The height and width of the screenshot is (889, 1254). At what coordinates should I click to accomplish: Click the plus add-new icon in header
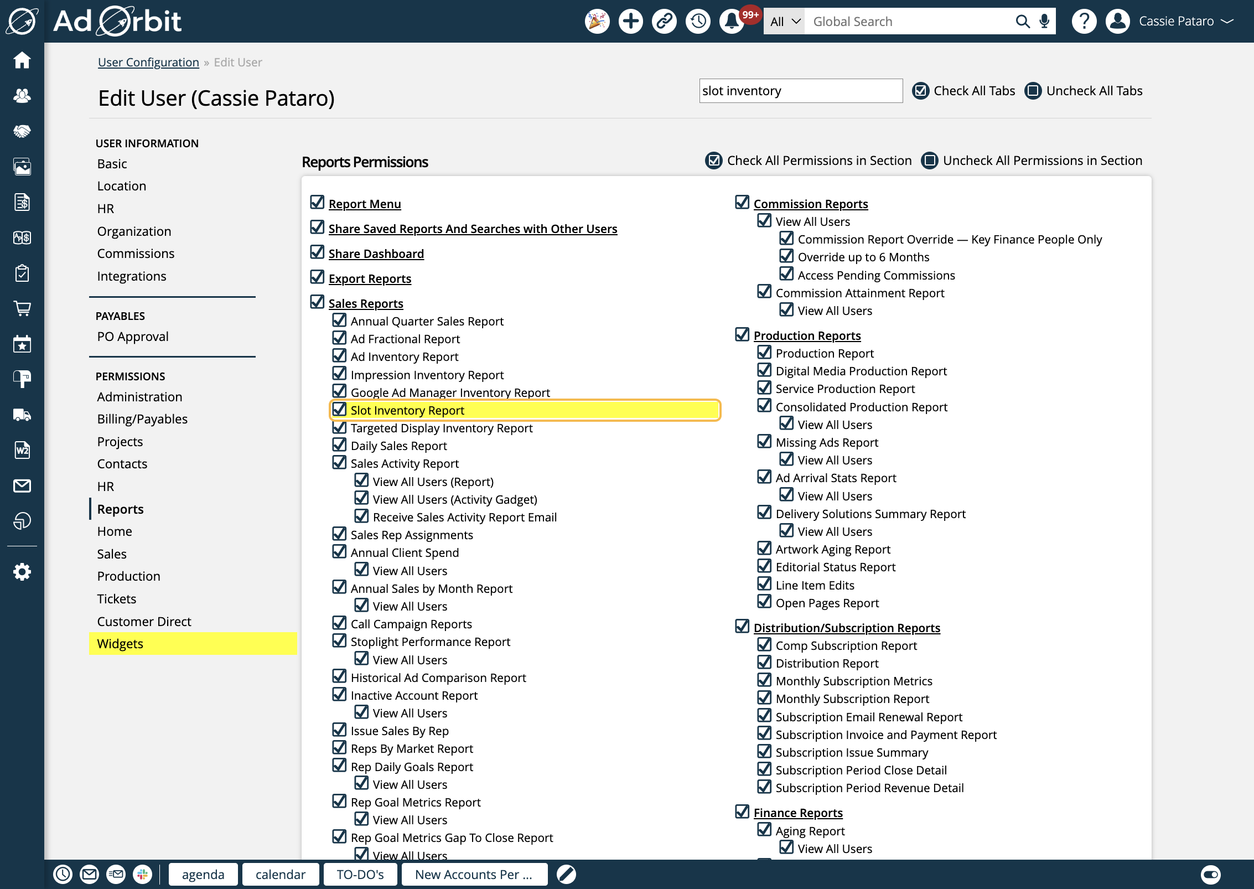coord(630,21)
